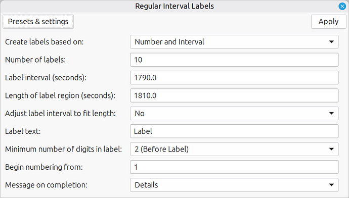Select the Label interval seconds field
Image resolution: width=349 pixels, height=198 pixels.
tap(234, 78)
